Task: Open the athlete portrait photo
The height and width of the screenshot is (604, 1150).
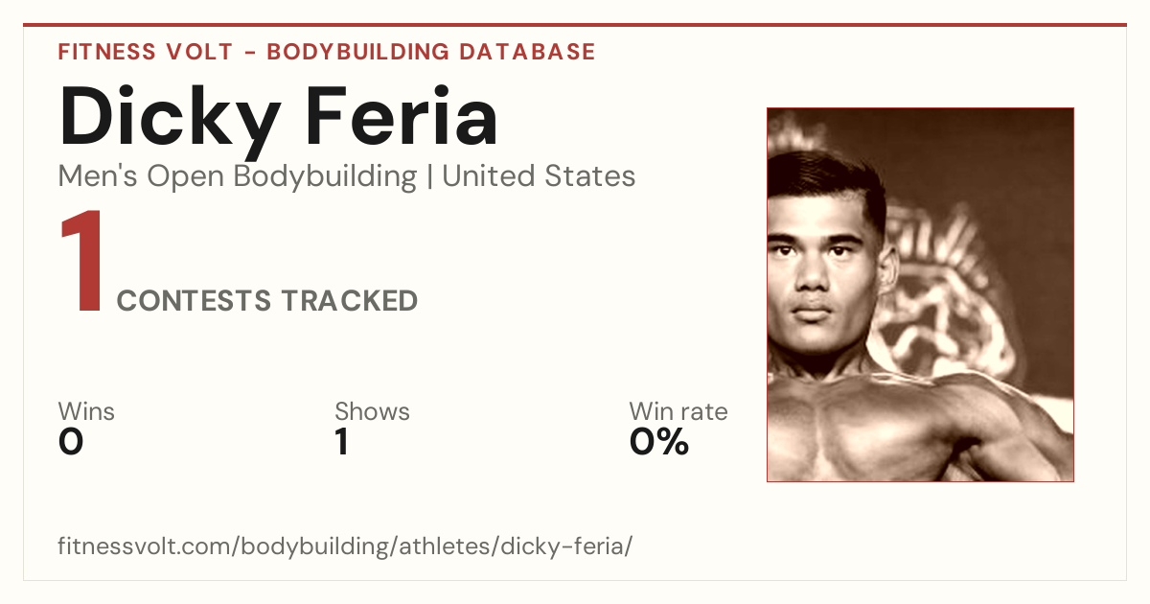Action: click(920, 294)
